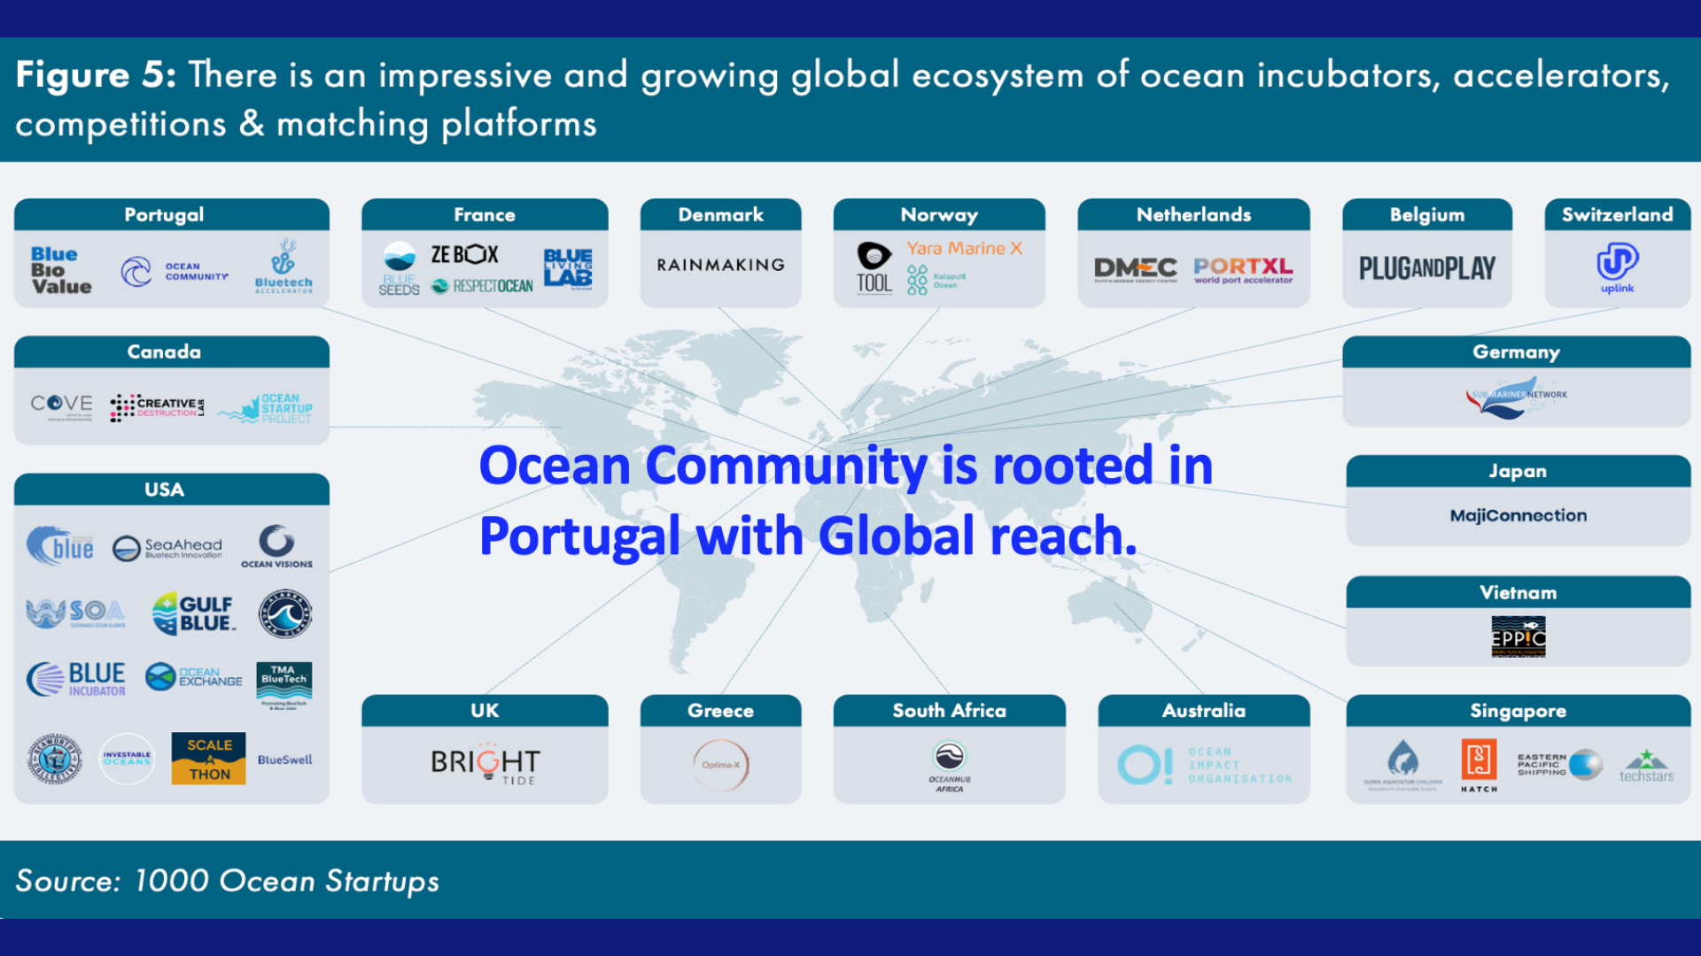Open the ZEBOX logo under France
1701x956 pixels.
464,255
